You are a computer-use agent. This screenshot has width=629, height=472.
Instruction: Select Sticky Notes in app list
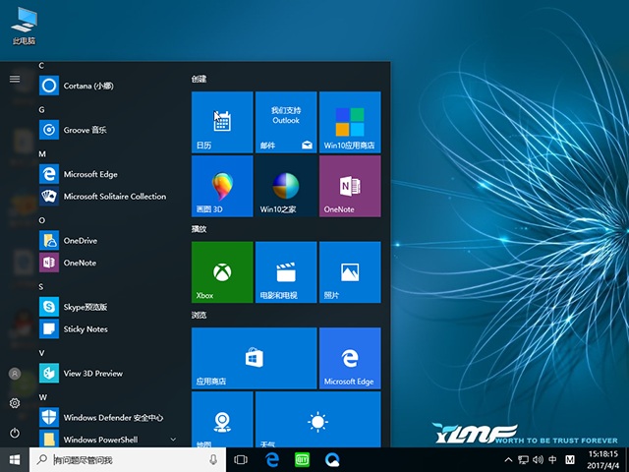coord(86,329)
